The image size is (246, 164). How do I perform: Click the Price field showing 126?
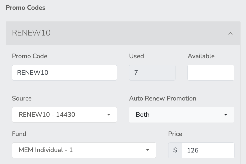[208, 150]
